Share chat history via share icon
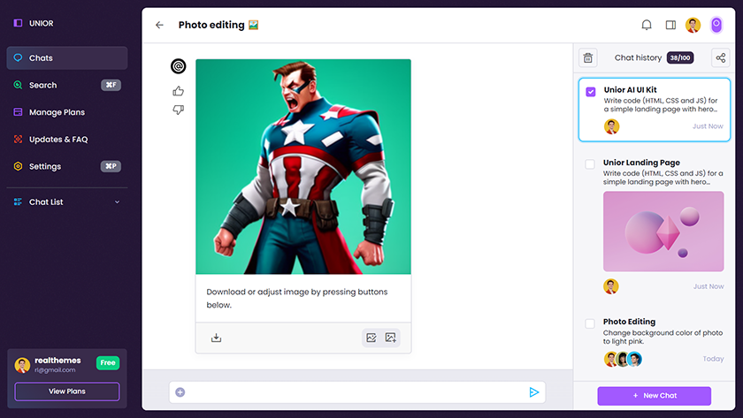 tap(720, 58)
